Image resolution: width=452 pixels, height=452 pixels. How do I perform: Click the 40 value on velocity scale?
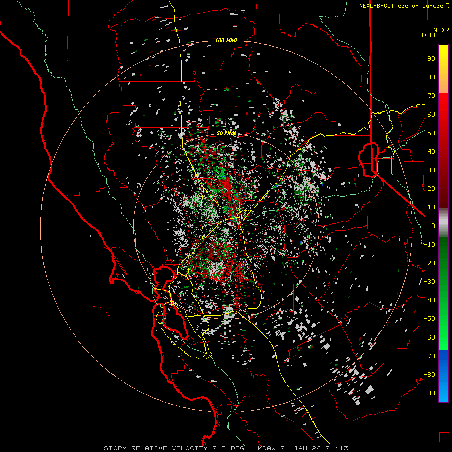tap(431, 151)
